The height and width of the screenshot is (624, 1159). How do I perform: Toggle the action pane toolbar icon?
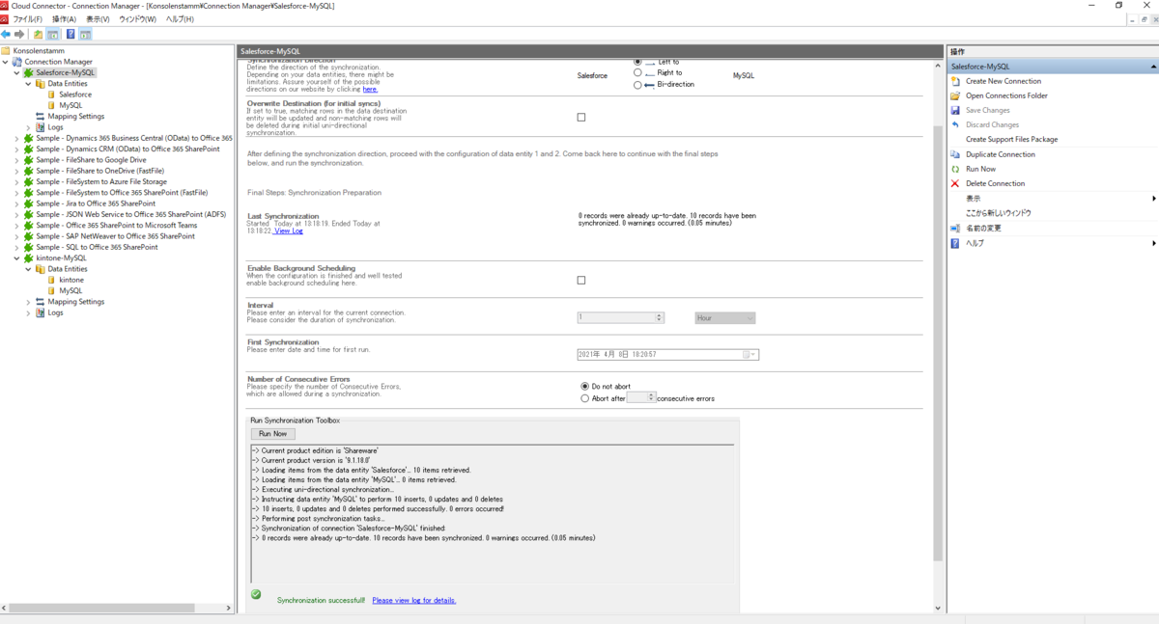pyautogui.click(x=85, y=35)
